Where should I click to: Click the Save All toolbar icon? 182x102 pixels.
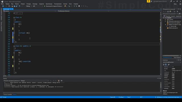pos(16,6)
